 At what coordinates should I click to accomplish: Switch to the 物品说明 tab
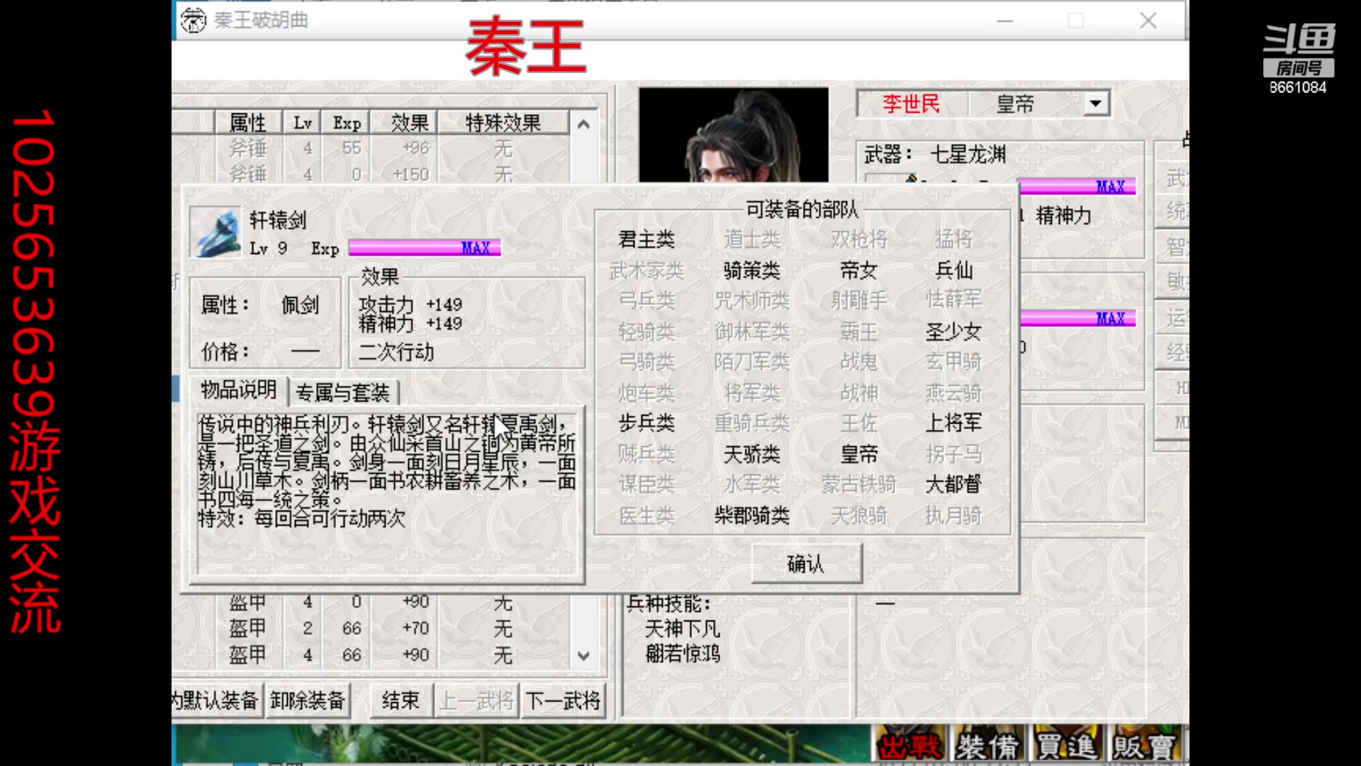(x=238, y=390)
